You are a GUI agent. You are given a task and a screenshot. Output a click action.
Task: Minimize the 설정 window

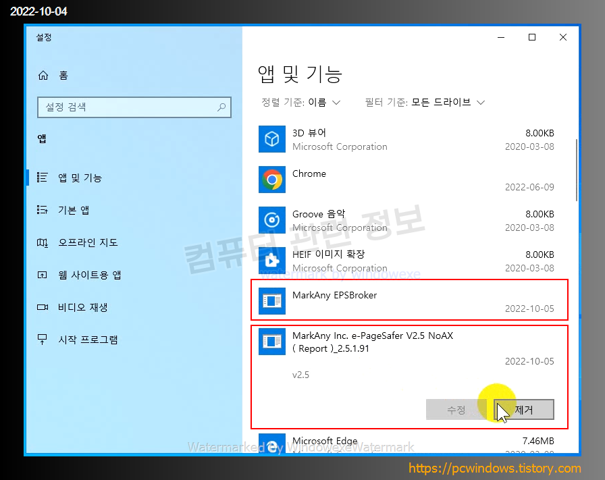pyautogui.click(x=501, y=37)
